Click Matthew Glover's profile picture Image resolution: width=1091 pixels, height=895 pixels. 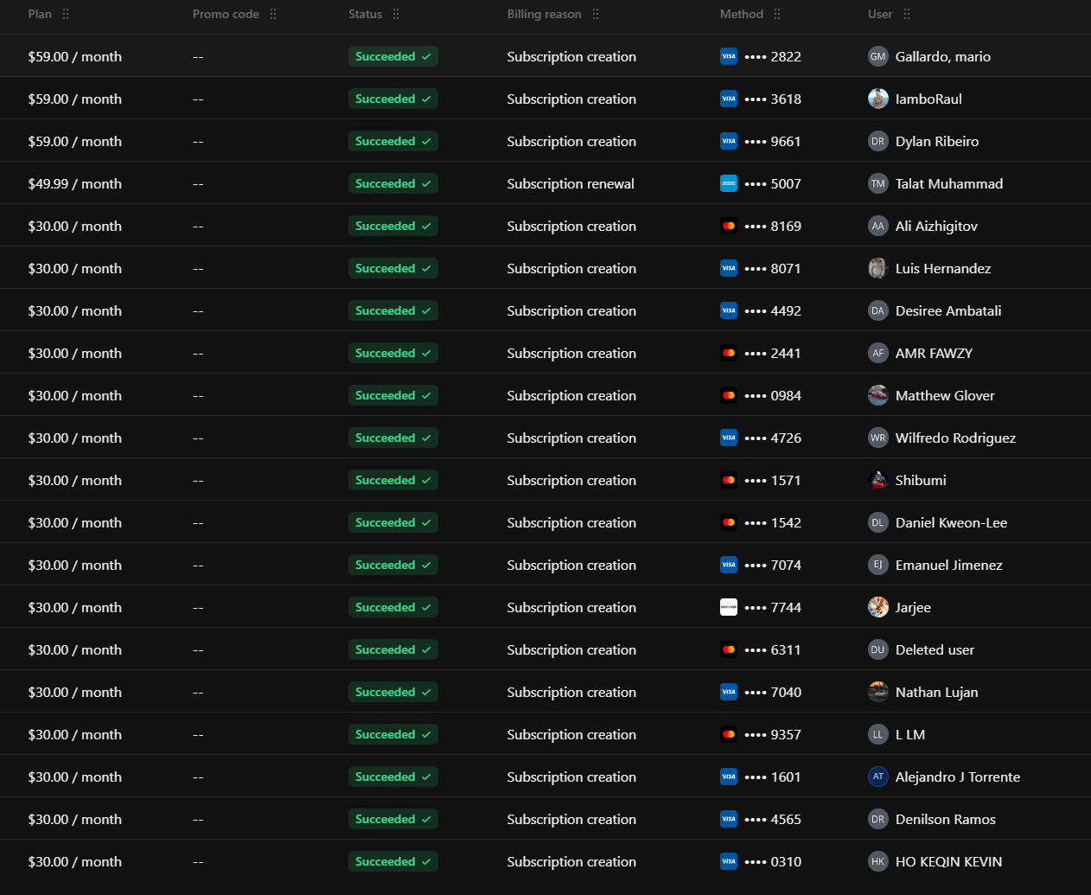point(877,395)
